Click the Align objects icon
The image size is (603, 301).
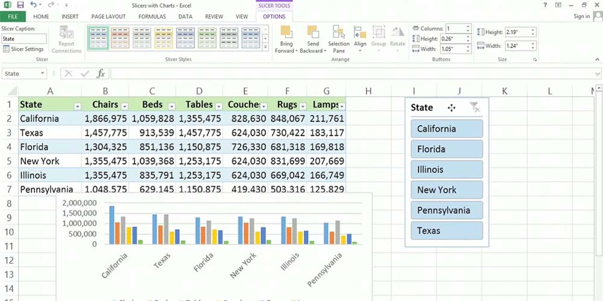(360, 32)
